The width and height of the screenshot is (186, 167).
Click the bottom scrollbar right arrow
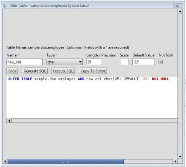(175, 161)
